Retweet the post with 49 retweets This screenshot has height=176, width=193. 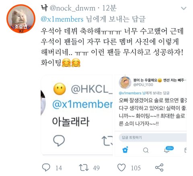click(84, 168)
